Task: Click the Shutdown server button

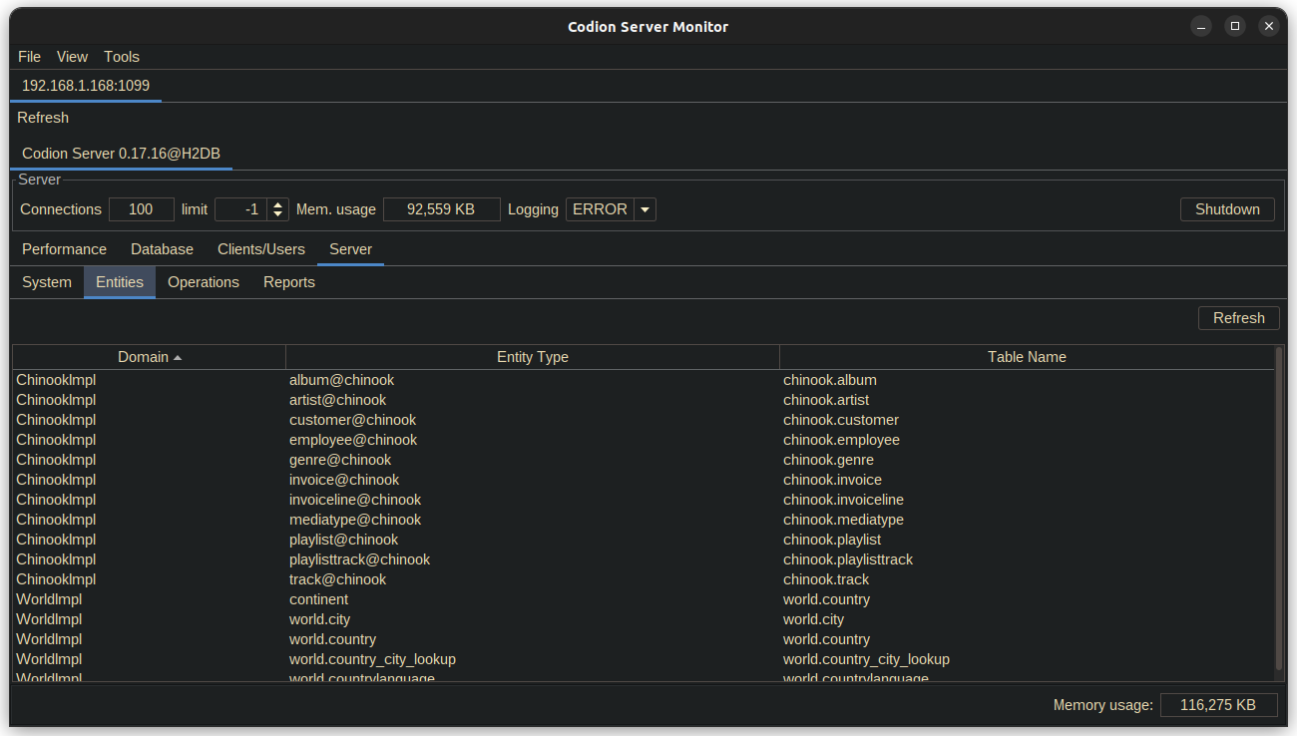Action: pos(1227,209)
